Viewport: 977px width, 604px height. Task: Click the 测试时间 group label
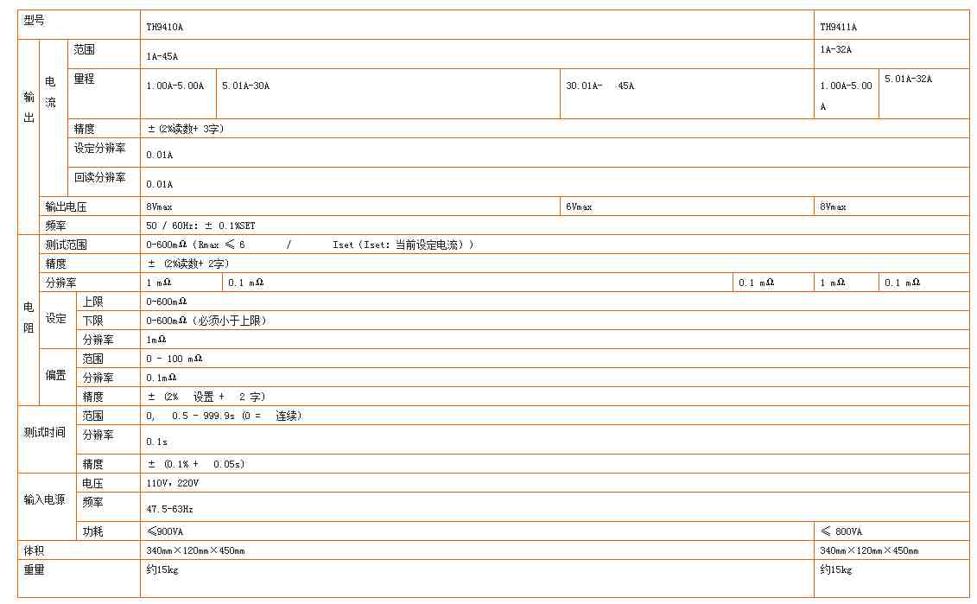click(x=44, y=432)
